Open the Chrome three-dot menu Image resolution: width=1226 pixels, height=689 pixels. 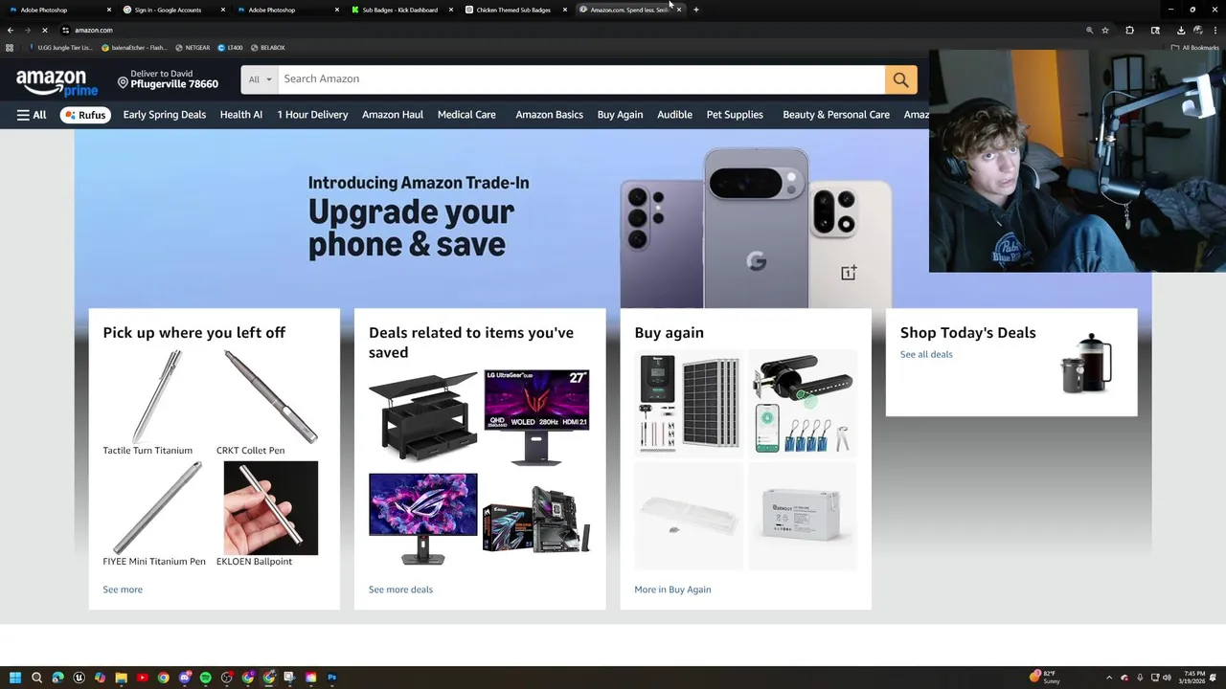point(1215,30)
